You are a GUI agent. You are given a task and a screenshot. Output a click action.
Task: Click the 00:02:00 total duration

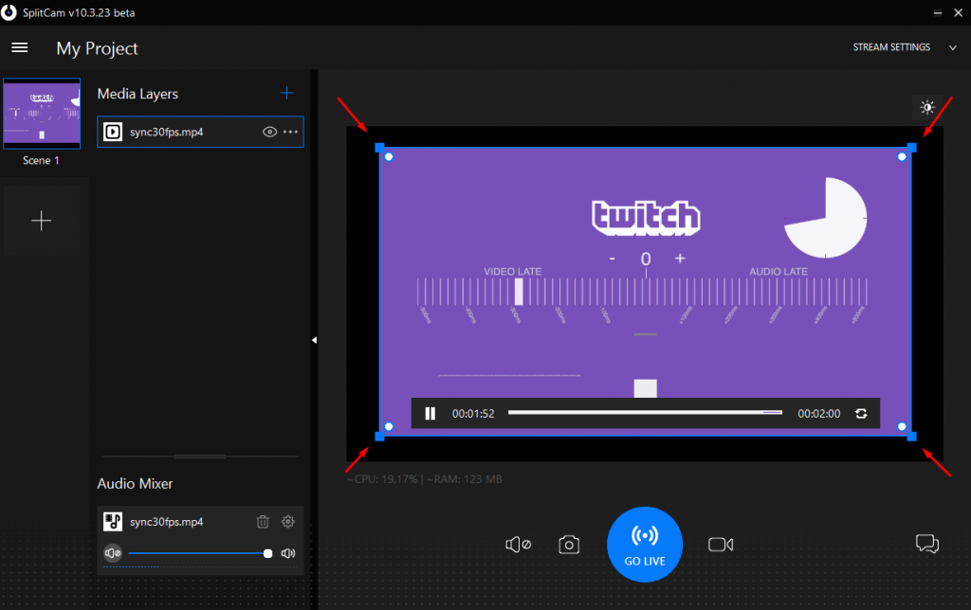pyautogui.click(x=818, y=414)
